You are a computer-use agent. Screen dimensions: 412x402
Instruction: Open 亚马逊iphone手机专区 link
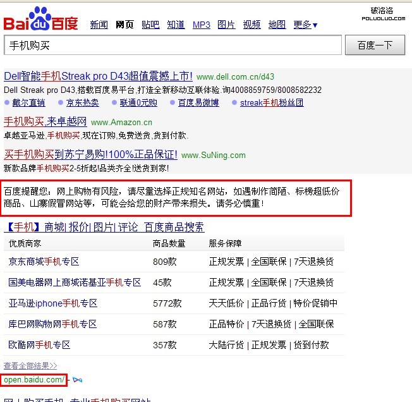pos(53,303)
